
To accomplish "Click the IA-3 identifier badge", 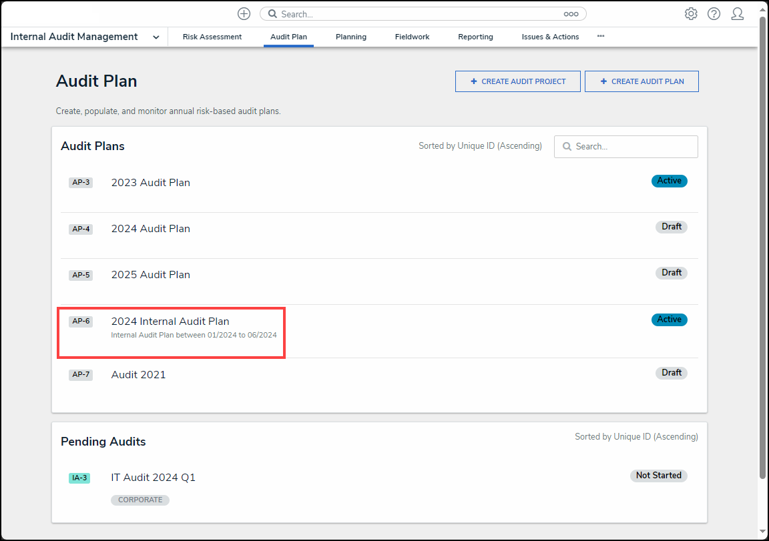I will pyautogui.click(x=79, y=478).
